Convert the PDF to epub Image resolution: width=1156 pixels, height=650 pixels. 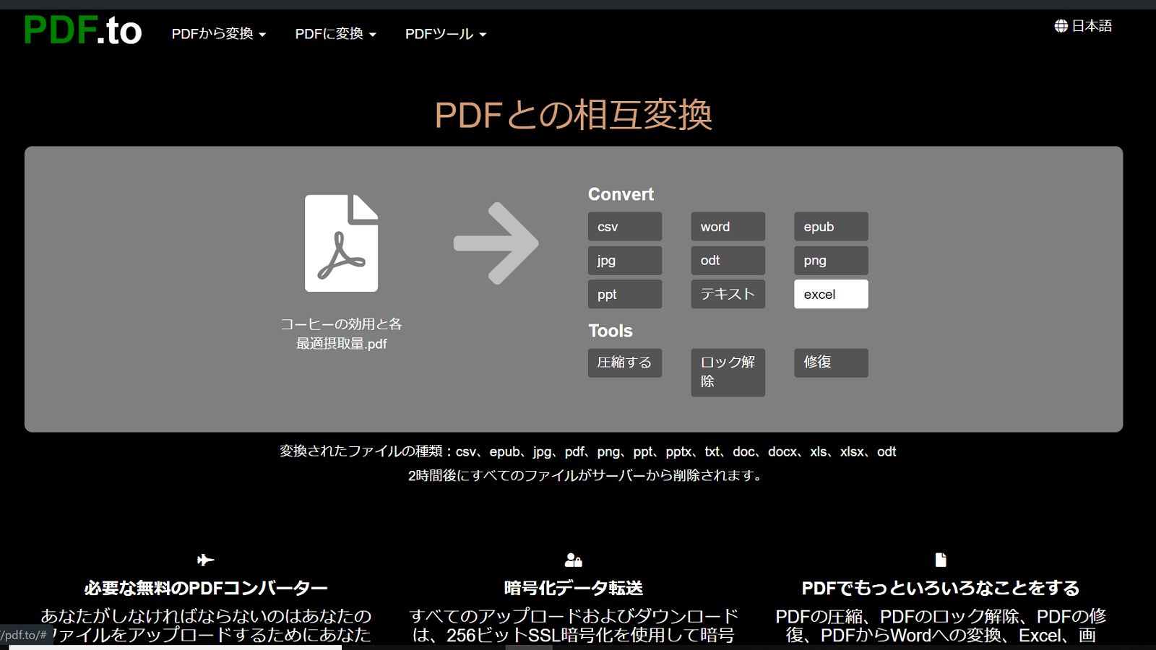pyautogui.click(x=831, y=227)
